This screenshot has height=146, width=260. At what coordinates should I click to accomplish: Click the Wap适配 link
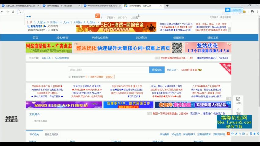[x=176, y=134]
